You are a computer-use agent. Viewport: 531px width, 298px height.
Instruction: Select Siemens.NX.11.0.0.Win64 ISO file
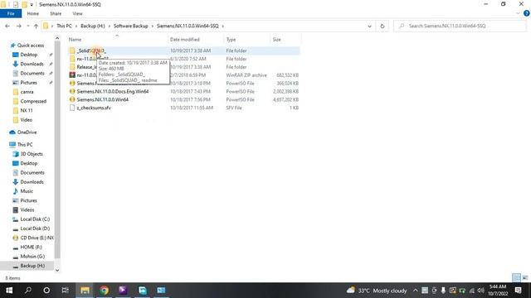tap(102, 99)
